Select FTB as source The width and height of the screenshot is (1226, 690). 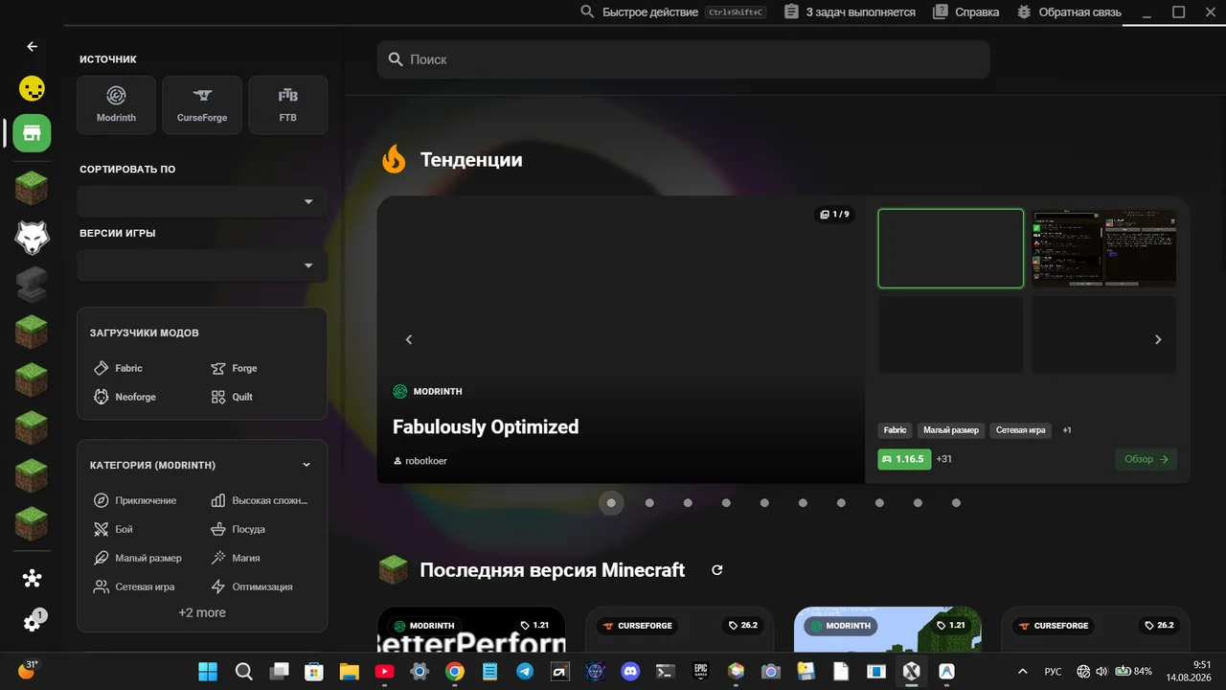[287, 105]
